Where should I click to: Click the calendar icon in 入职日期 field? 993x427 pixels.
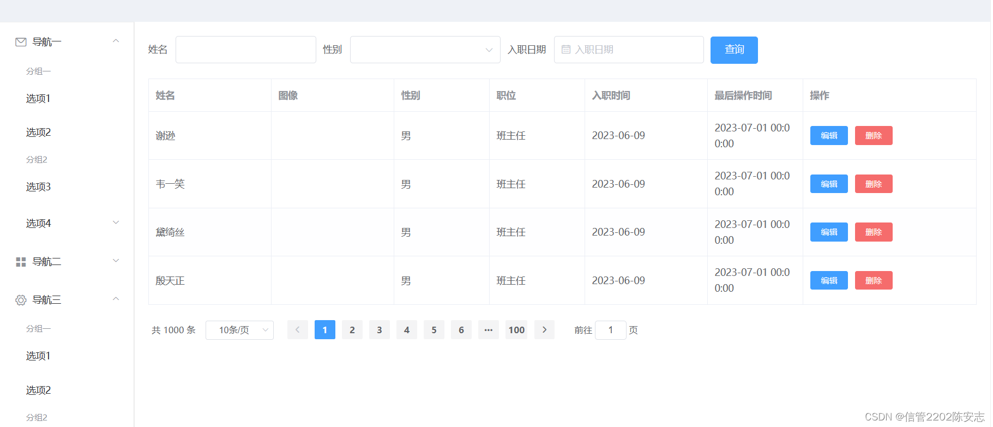click(x=566, y=50)
